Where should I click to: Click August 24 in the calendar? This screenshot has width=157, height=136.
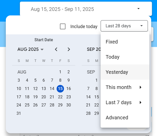click(19, 105)
